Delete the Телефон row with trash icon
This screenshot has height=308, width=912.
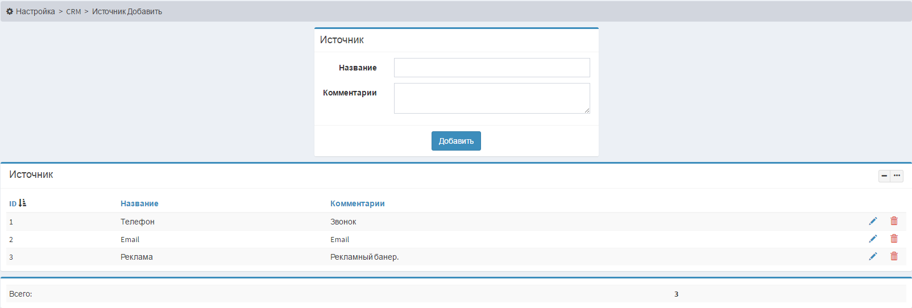click(x=894, y=221)
